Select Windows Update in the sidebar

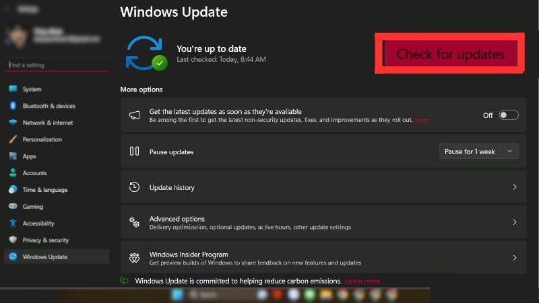[x=57, y=257]
